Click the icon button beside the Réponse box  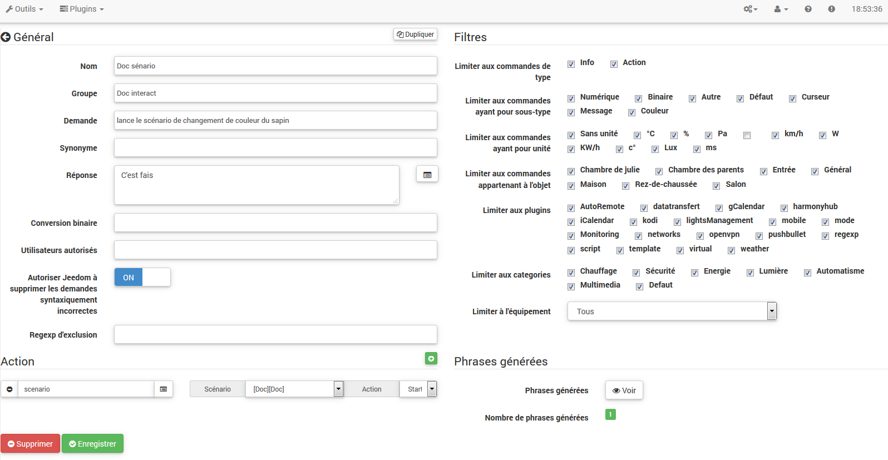pos(427,174)
